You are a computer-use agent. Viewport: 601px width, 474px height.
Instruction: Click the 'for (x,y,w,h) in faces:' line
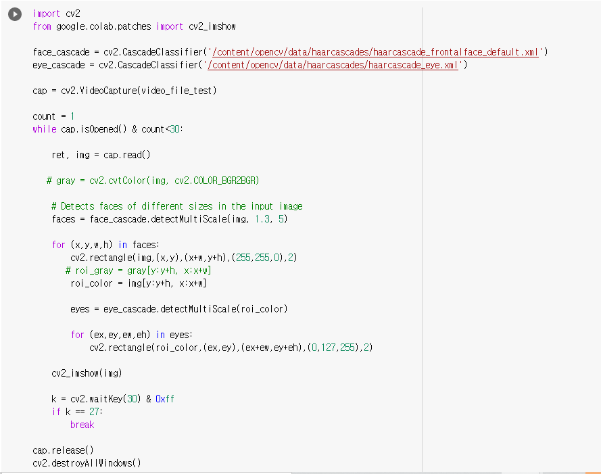(x=105, y=245)
